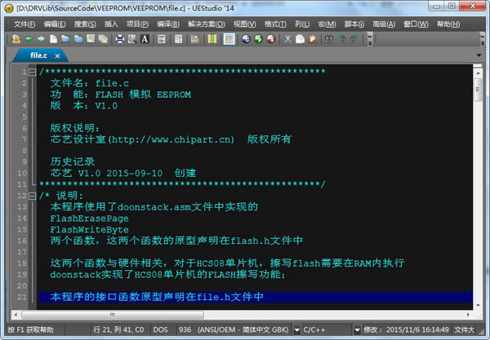Open the 帮助(H) menu
Viewport: 490px width, 340px height.
(x=448, y=24)
